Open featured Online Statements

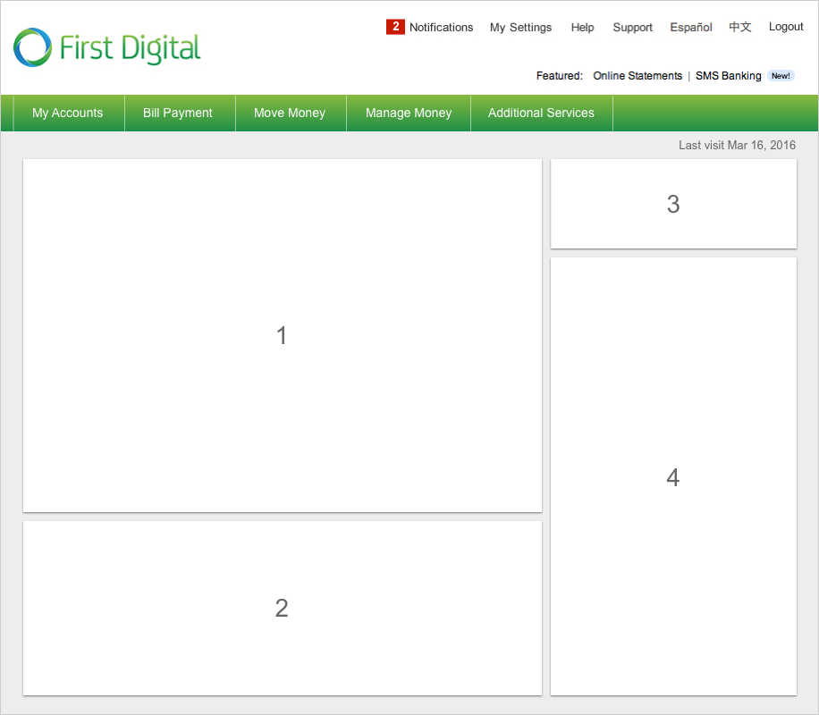pos(637,76)
